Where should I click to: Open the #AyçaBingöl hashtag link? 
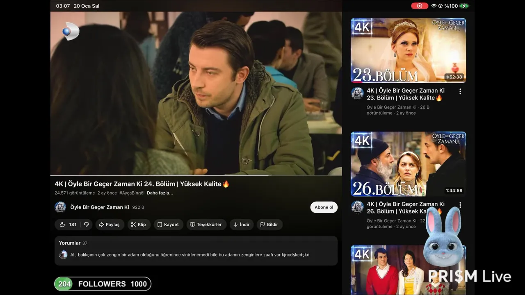tap(132, 193)
